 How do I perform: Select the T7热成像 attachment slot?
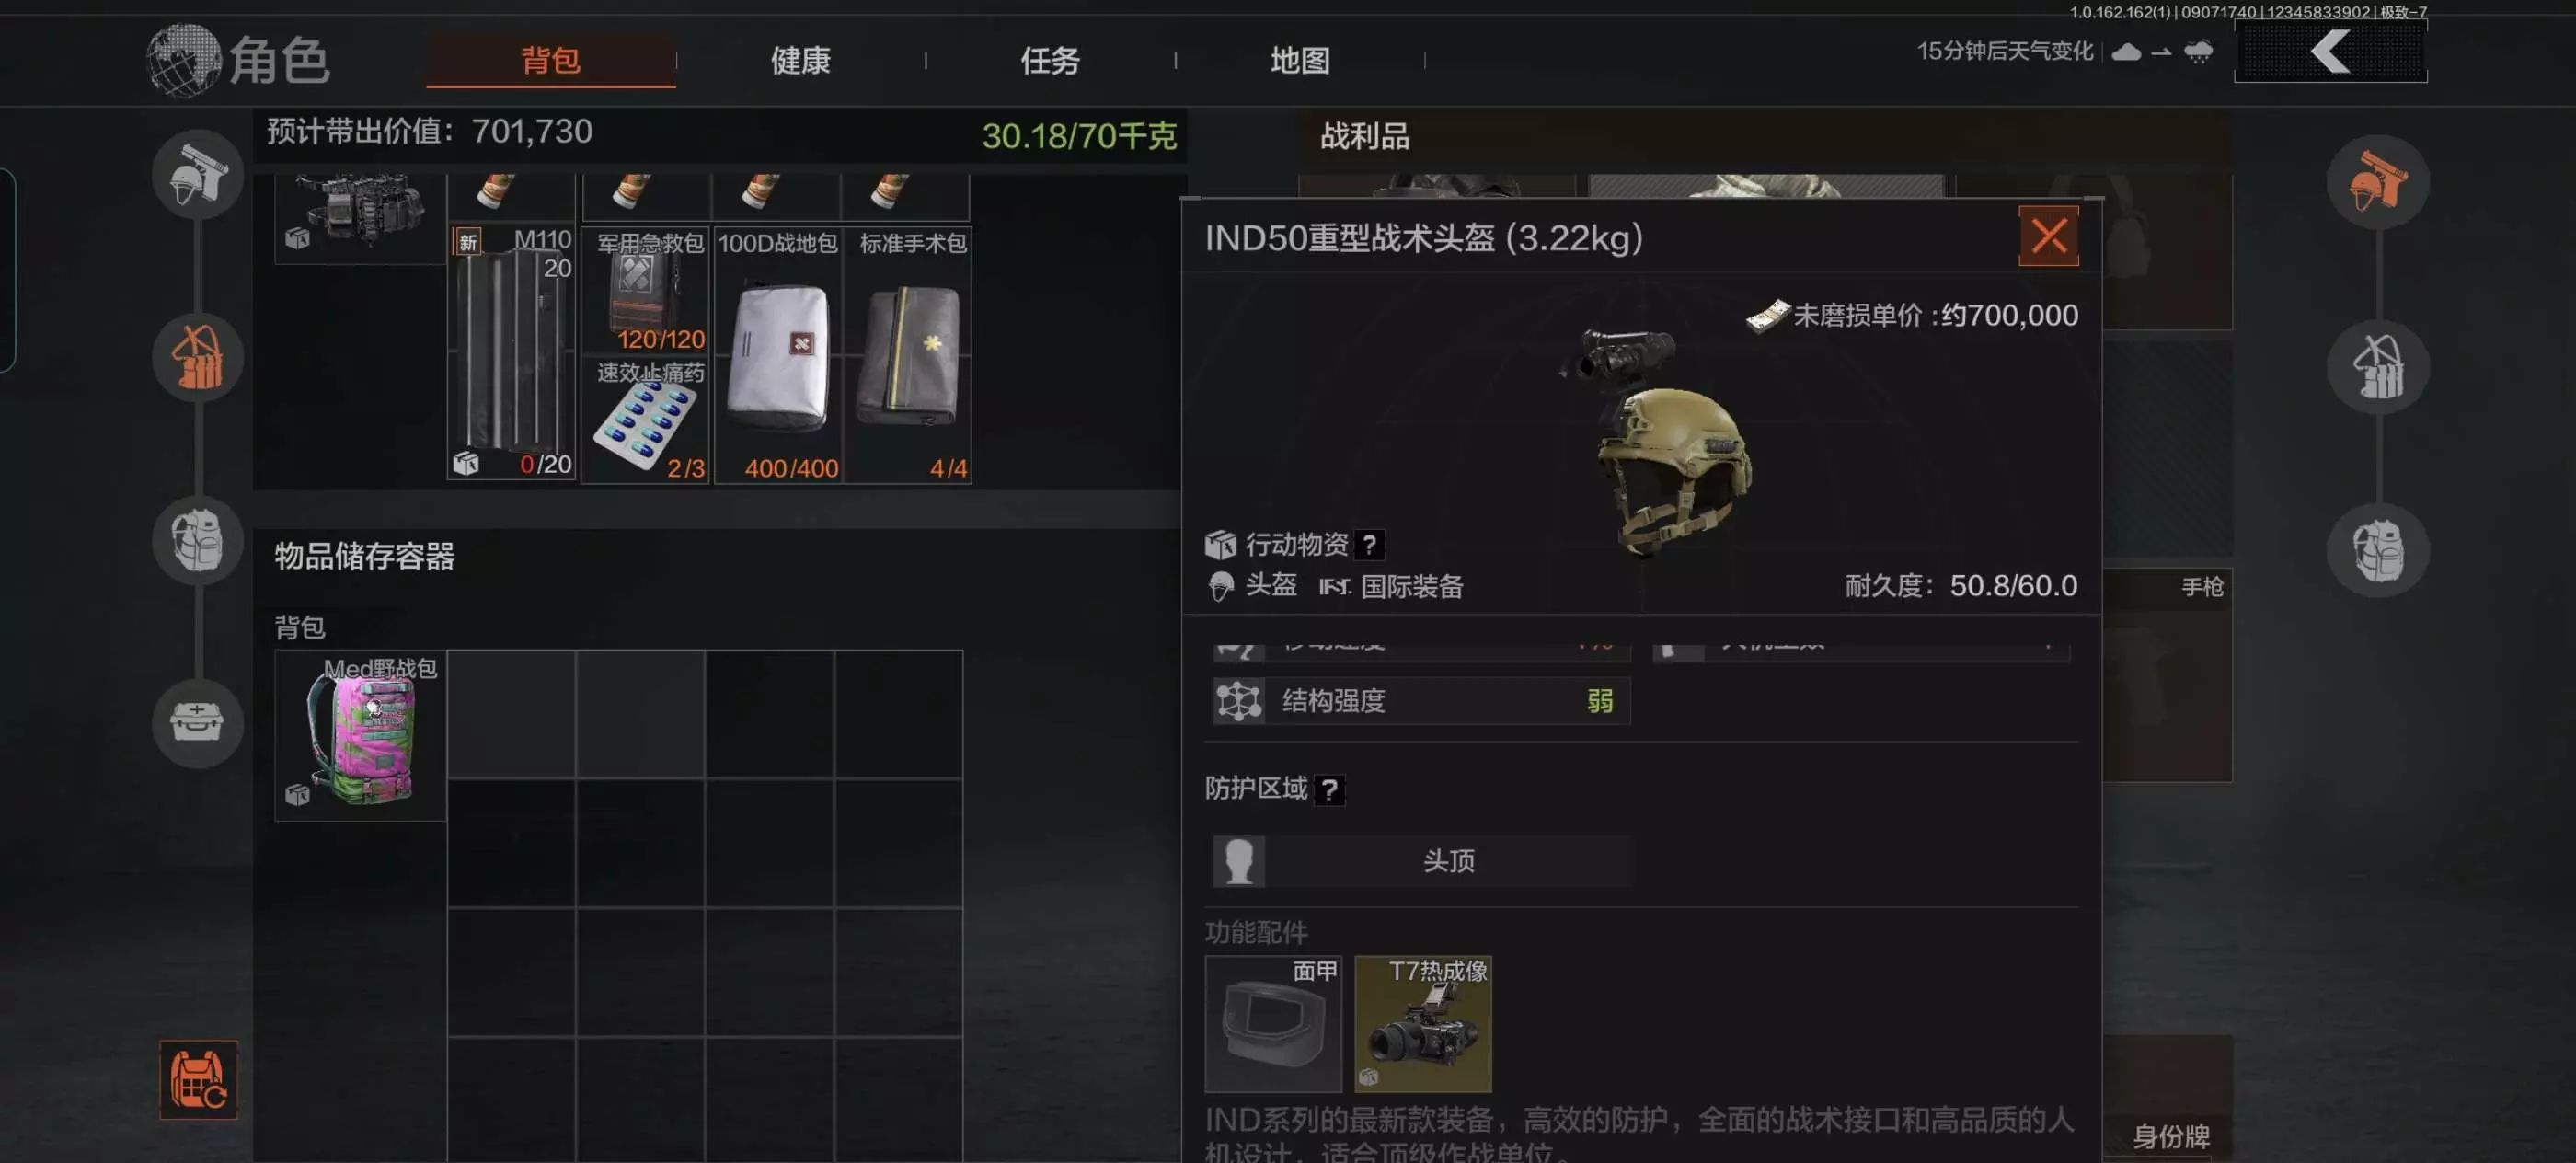(x=1422, y=1023)
